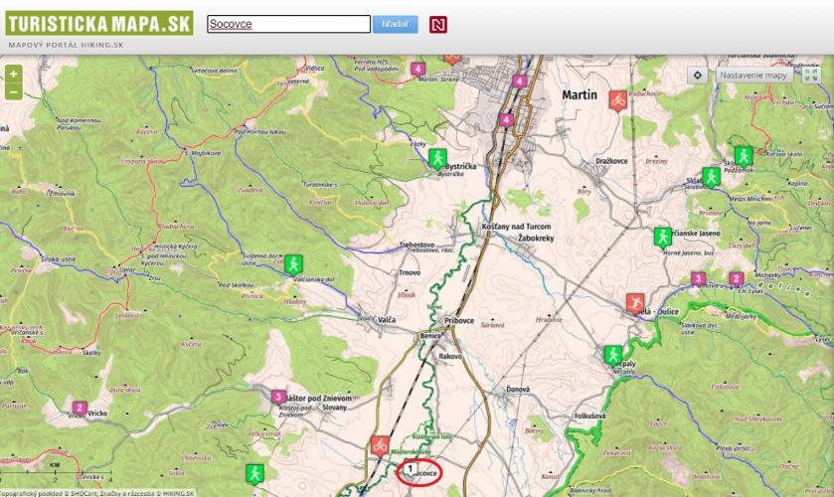Click the hiking marker at Valčianska dolina
834x497 pixels.
click(293, 264)
